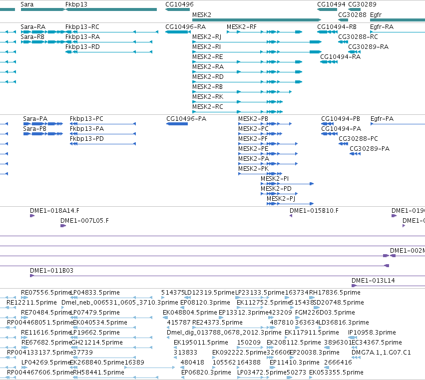
Task: Select the MESK2-RC transcript label
Action: (208, 107)
